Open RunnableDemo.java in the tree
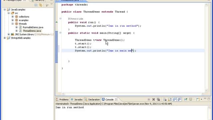213x120 pixels. [x=33, y=27]
